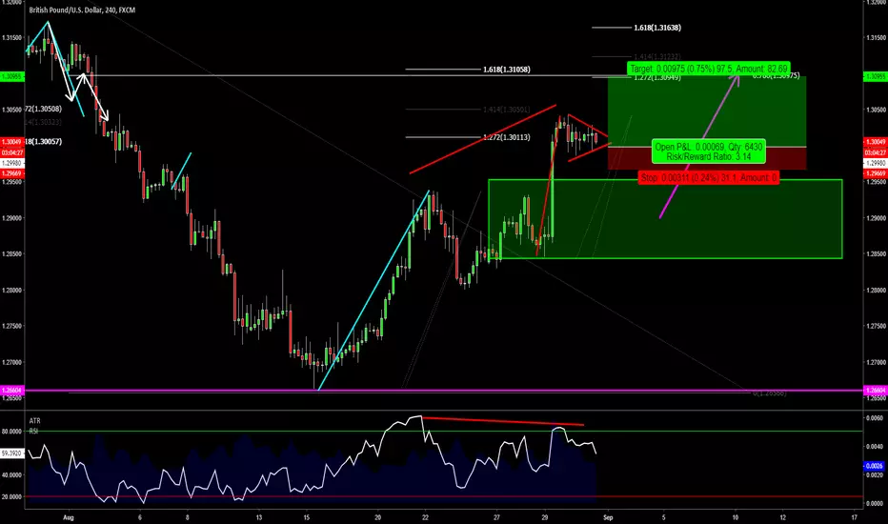This screenshot has height=524, width=888.
Task: Click the faded 1.414(1.30501) level label
Action: point(506,110)
